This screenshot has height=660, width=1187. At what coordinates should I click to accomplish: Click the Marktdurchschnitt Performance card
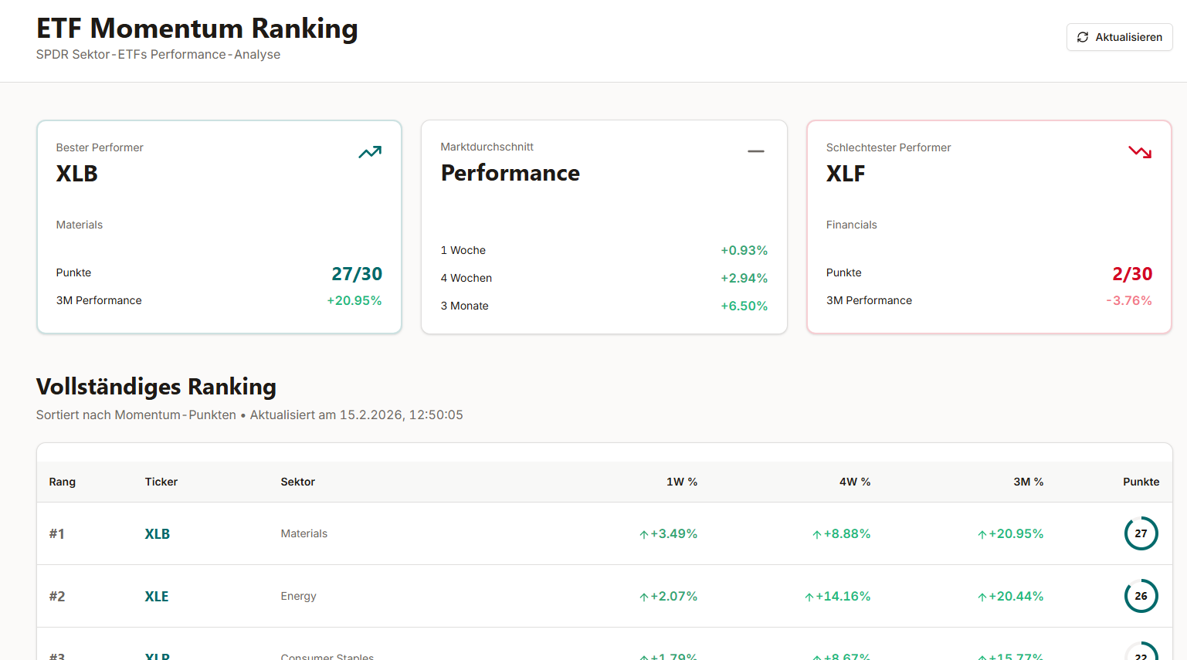(604, 226)
